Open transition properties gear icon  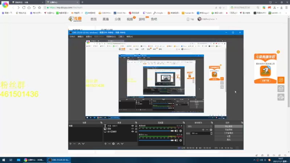click(x=211, y=130)
